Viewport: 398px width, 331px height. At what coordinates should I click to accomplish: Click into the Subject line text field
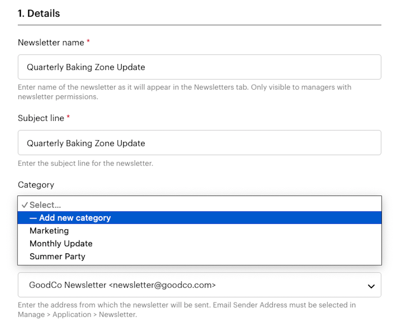pyautogui.click(x=199, y=143)
